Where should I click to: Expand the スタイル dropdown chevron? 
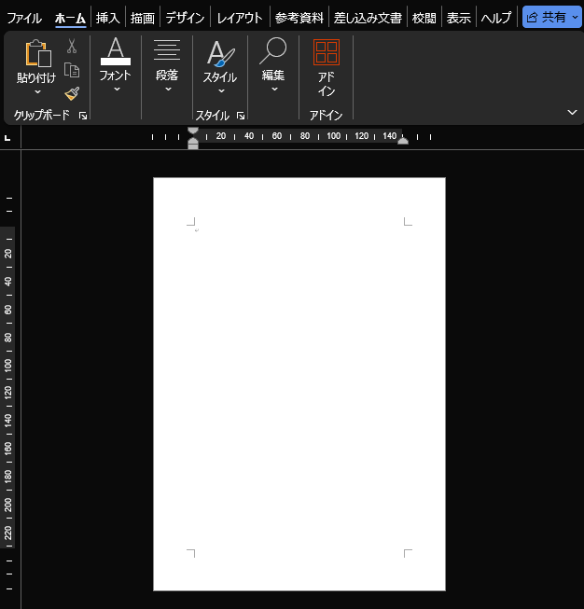point(221,90)
